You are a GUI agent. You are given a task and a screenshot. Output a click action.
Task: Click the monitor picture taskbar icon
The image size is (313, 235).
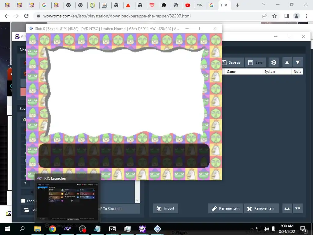pyautogui.click(x=127, y=229)
